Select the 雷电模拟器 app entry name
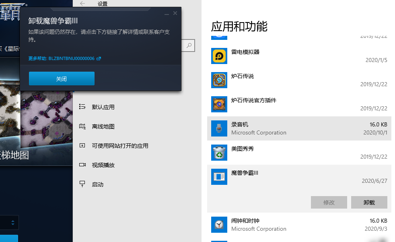Image resolution: width=395 pixels, height=242 pixels. tap(245, 52)
